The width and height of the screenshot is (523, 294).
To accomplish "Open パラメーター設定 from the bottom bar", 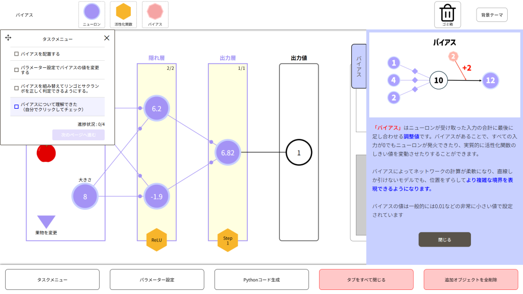I will [x=157, y=280].
